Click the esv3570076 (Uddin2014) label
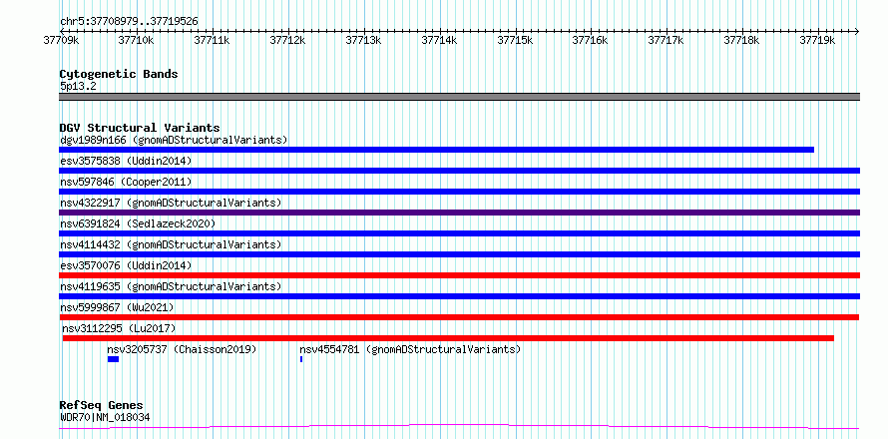888x439 pixels. coord(126,265)
